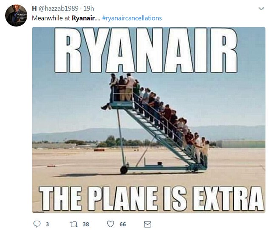Send tweet via Direct Message envelope icon
The image size is (269, 230).
[147, 224]
